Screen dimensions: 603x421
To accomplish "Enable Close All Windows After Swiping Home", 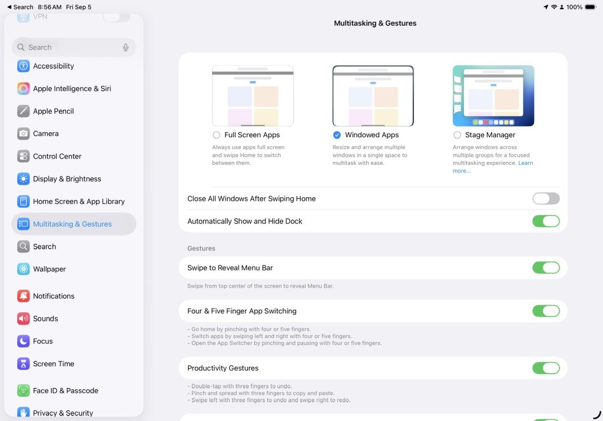I will tap(546, 198).
